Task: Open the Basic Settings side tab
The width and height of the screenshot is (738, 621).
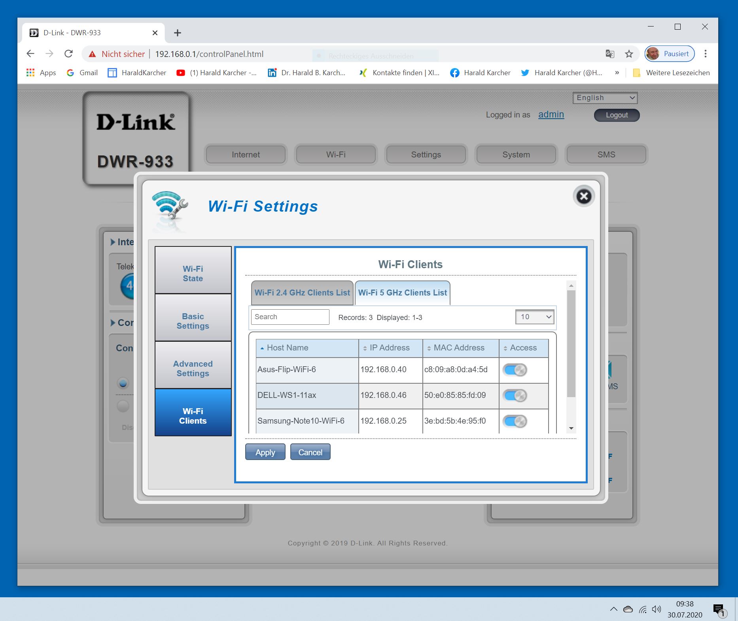Action: [x=193, y=318]
